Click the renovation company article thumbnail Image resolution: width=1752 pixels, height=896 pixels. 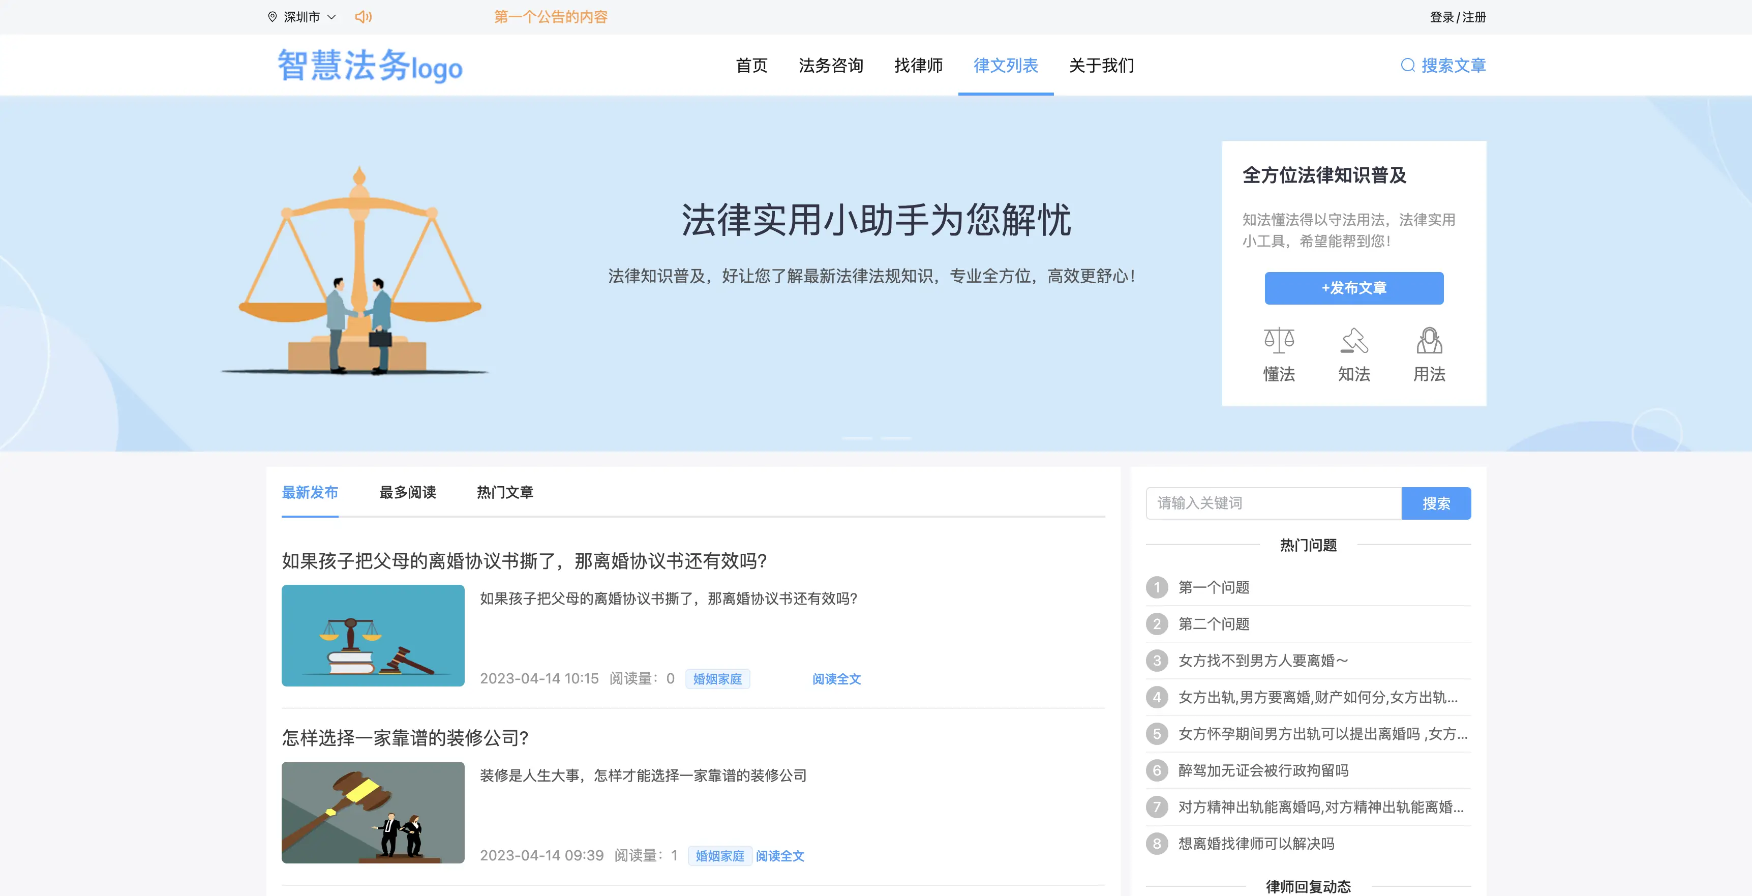click(373, 812)
